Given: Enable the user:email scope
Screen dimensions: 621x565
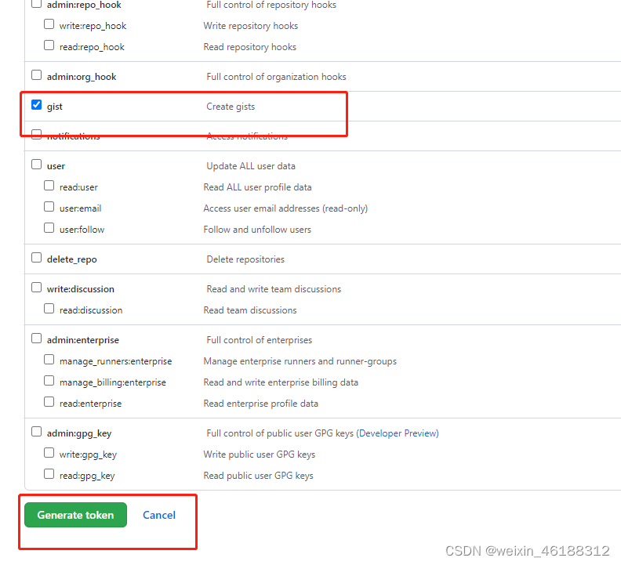Looking at the screenshot, I should pyautogui.click(x=49, y=207).
